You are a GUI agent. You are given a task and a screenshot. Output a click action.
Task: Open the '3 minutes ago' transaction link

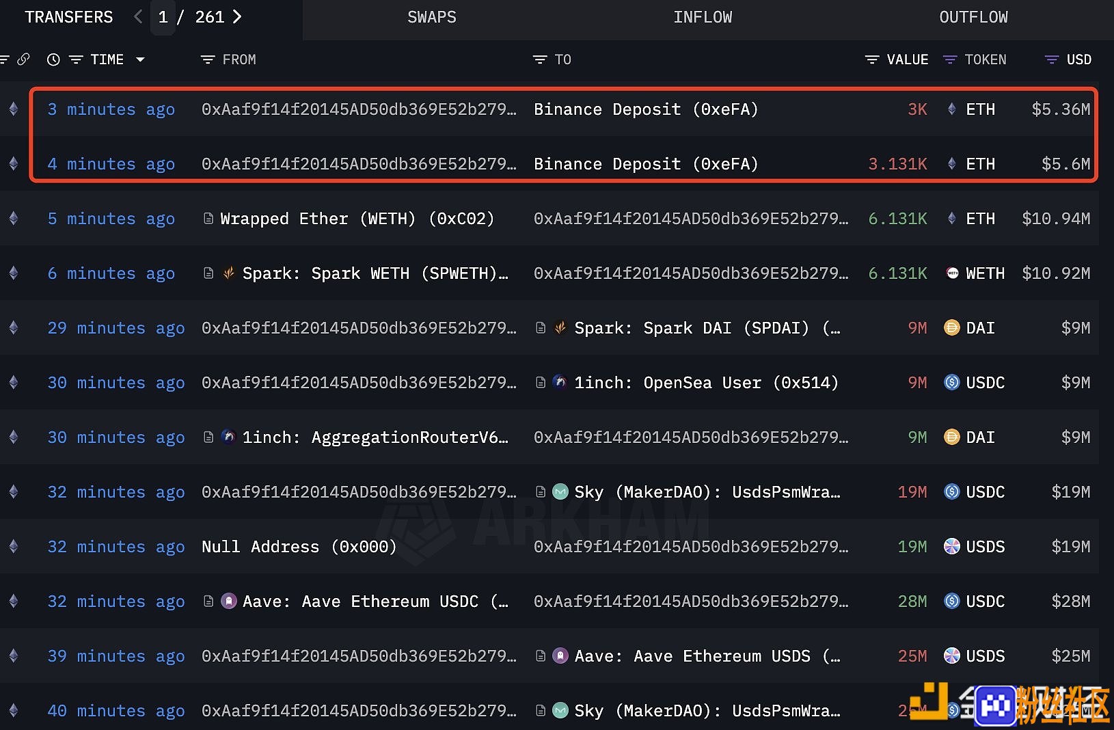pos(111,109)
